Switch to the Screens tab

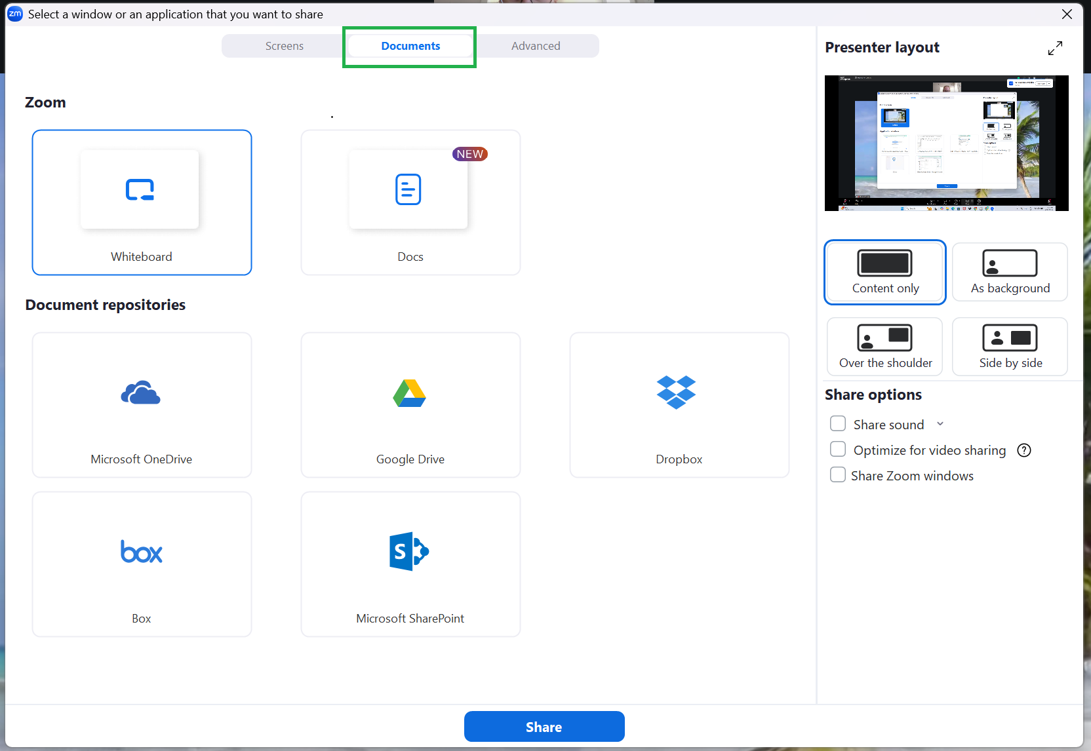285,46
